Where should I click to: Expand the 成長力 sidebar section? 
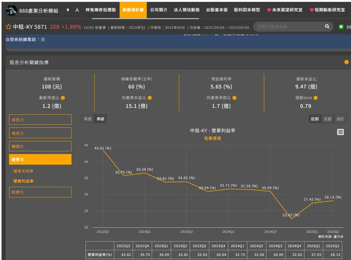pyautogui.click(x=40, y=120)
